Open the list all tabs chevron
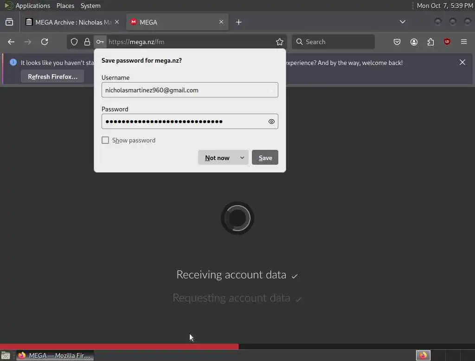The width and height of the screenshot is (475, 361). click(x=402, y=22)
